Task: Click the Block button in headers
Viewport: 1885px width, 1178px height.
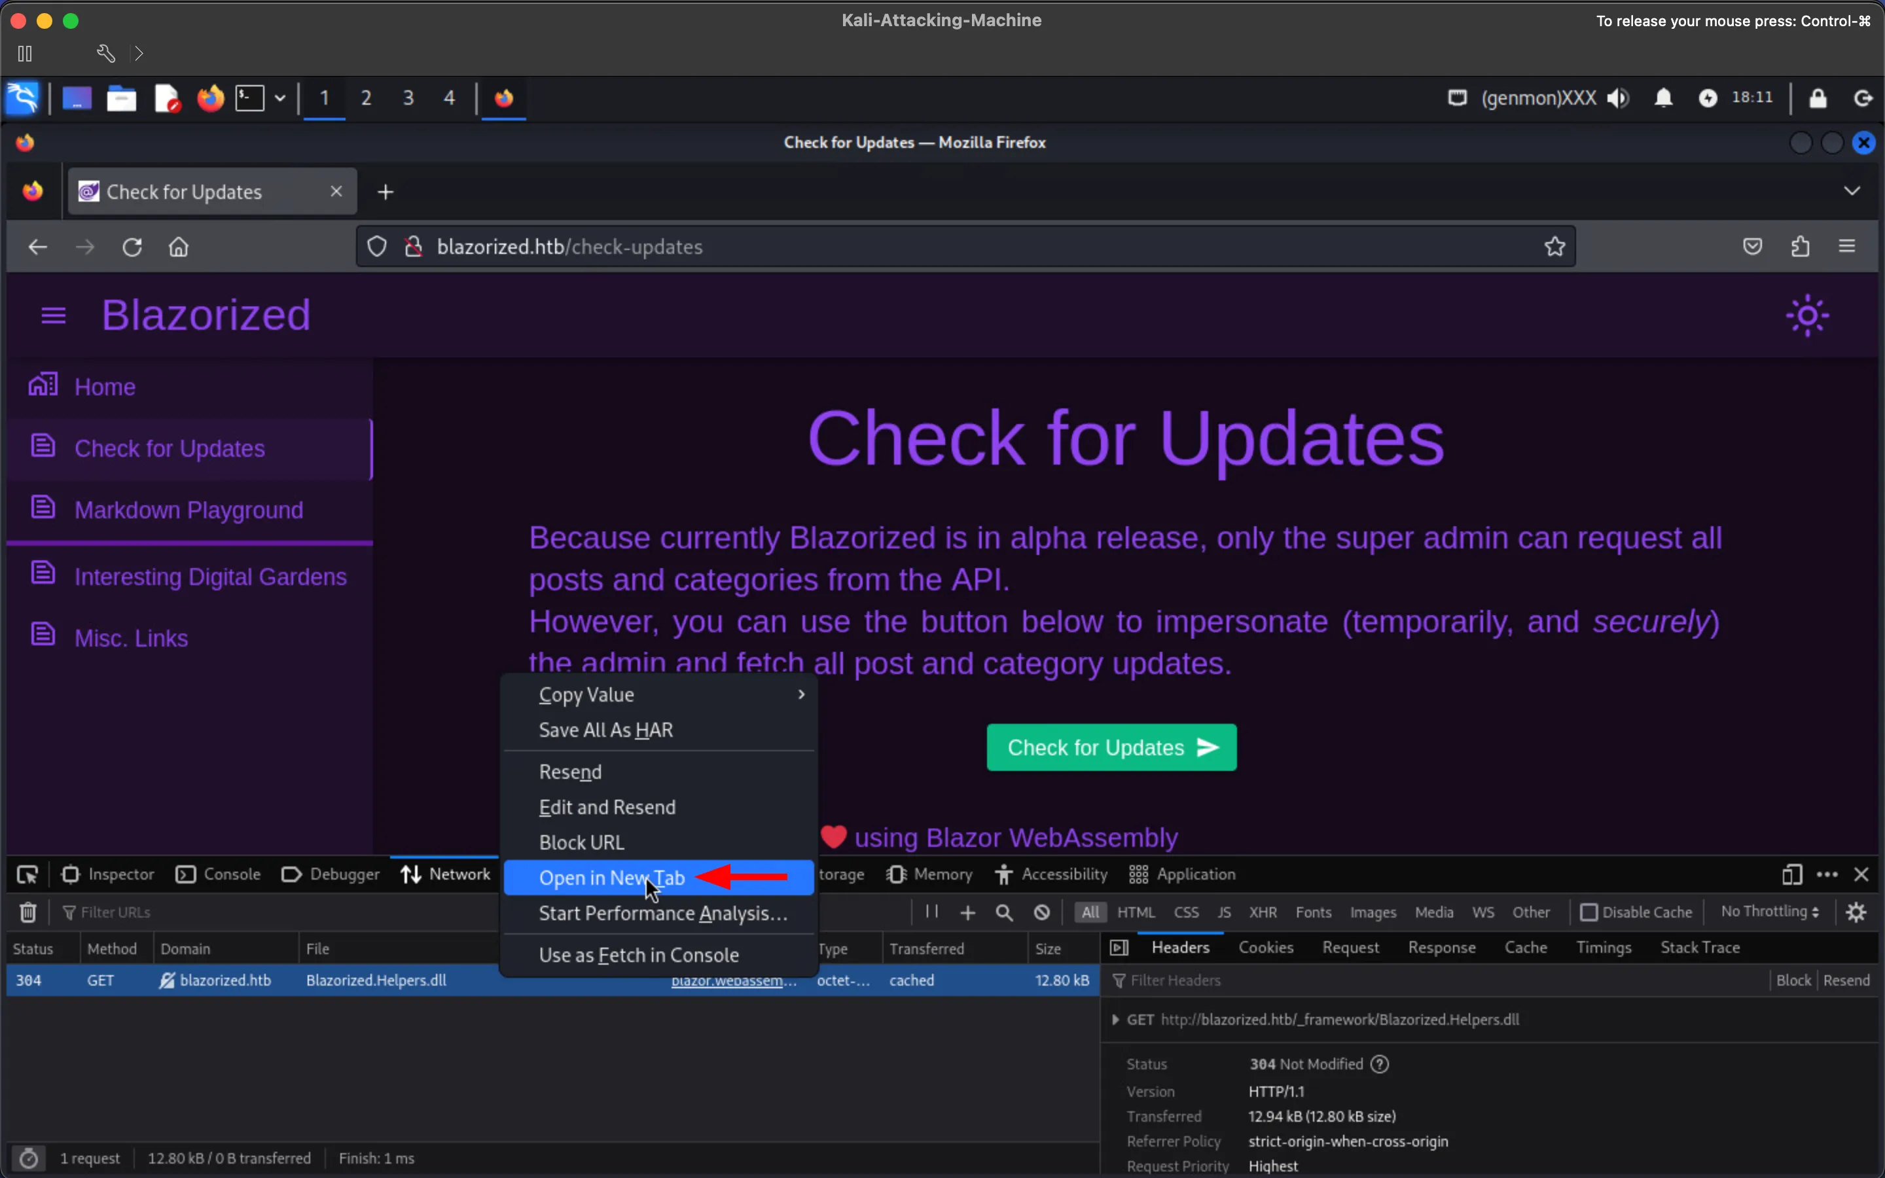Action: [x=1793, y=980]
